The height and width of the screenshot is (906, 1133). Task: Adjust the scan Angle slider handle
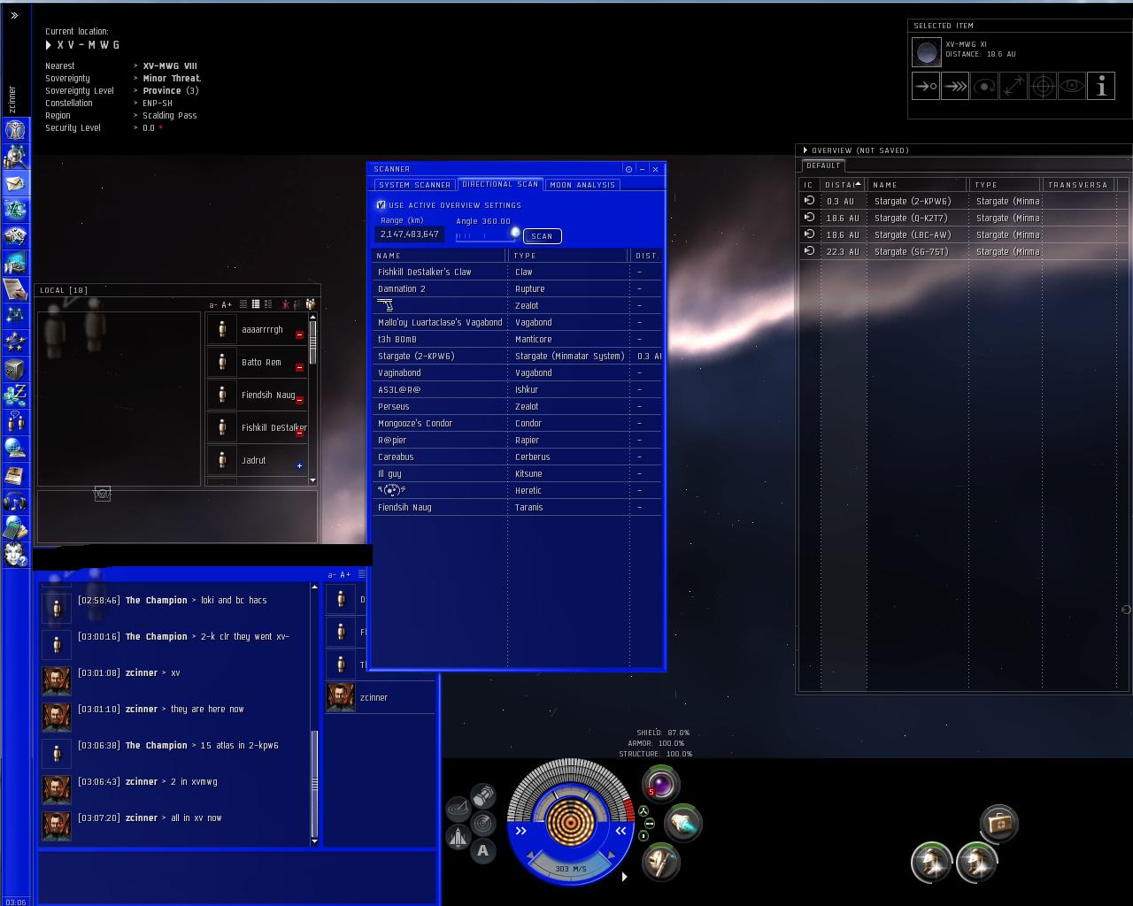(x=515, y=233)
